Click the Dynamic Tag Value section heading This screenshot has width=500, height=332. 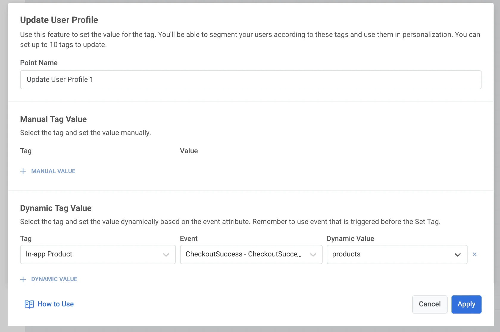point(56,208)
